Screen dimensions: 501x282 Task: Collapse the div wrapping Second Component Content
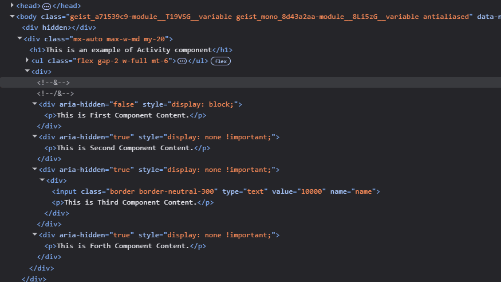(34, 137)
